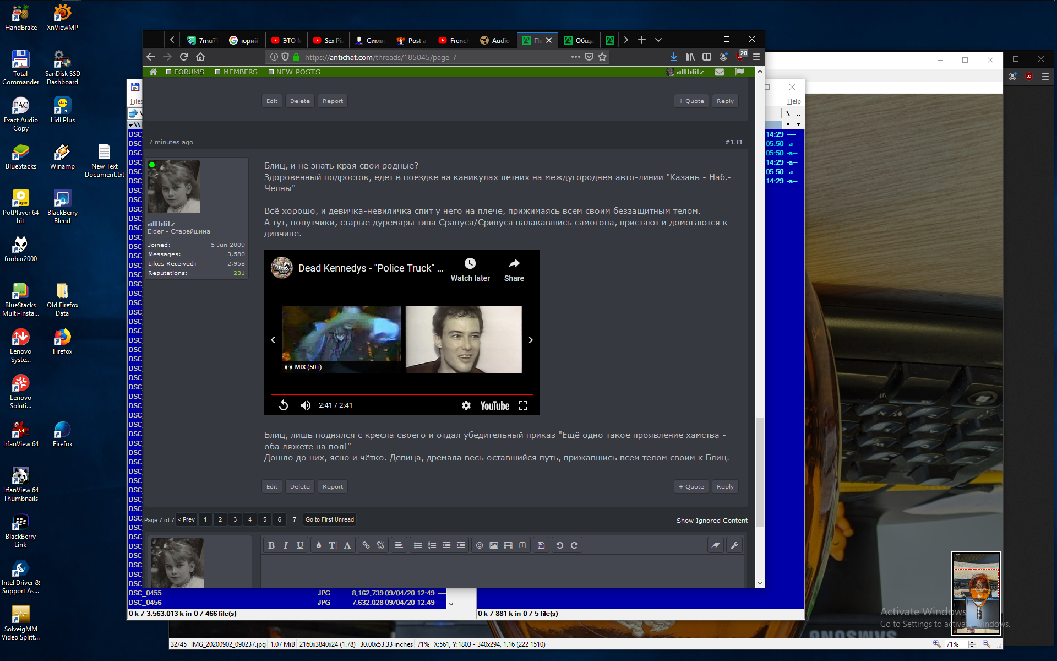
Task: Open the YouTube player settings gear
Action: (x=466, y=405)
